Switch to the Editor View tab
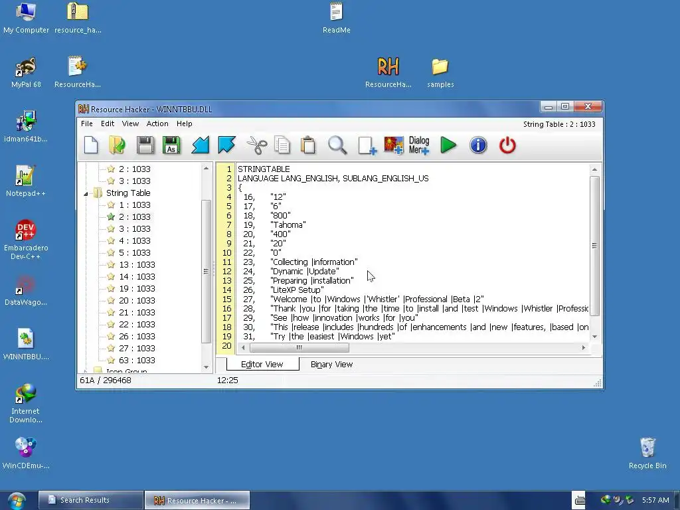Image resolution: width=680 pixels, height=510 pixels. (x=262, y=365)
